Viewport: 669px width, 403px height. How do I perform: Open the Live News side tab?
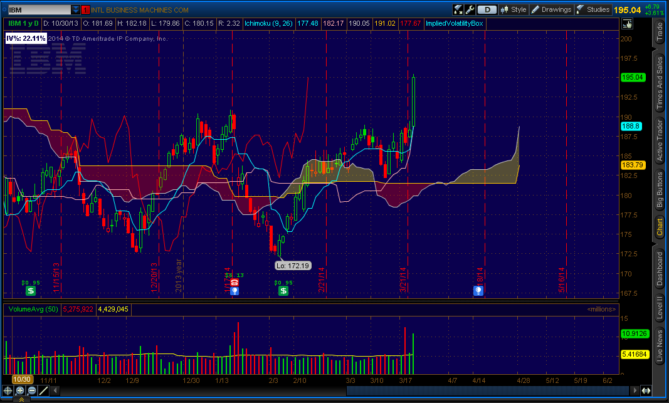click(660, 345)
